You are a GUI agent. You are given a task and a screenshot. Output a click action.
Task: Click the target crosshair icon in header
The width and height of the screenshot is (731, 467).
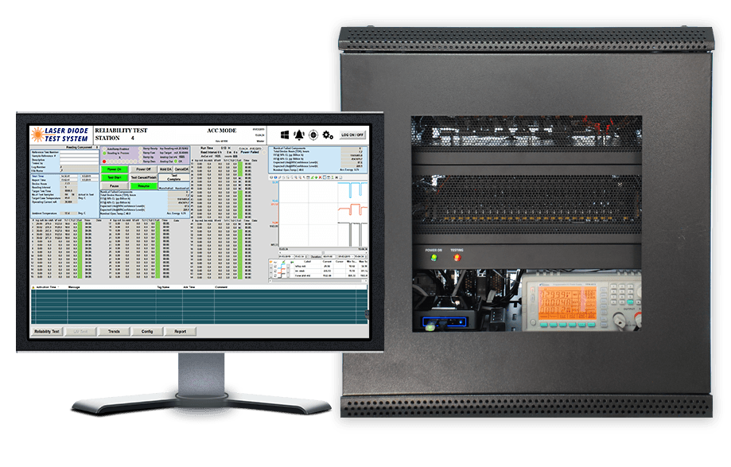[x=313, y=134]
